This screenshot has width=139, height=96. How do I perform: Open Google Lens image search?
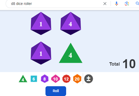pyautogui.click(x=127, y=4)
